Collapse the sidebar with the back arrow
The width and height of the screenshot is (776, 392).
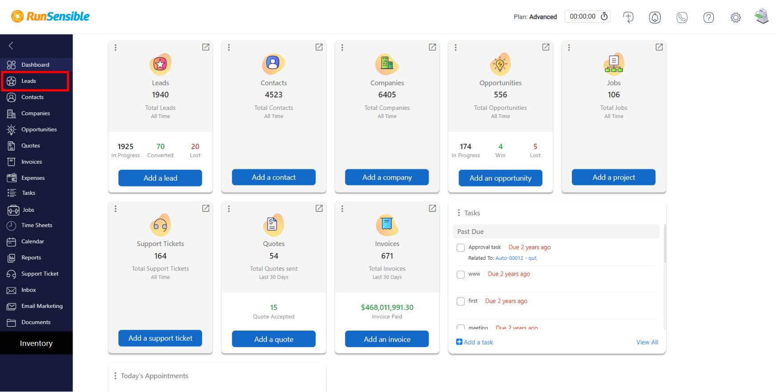[11, 45]
